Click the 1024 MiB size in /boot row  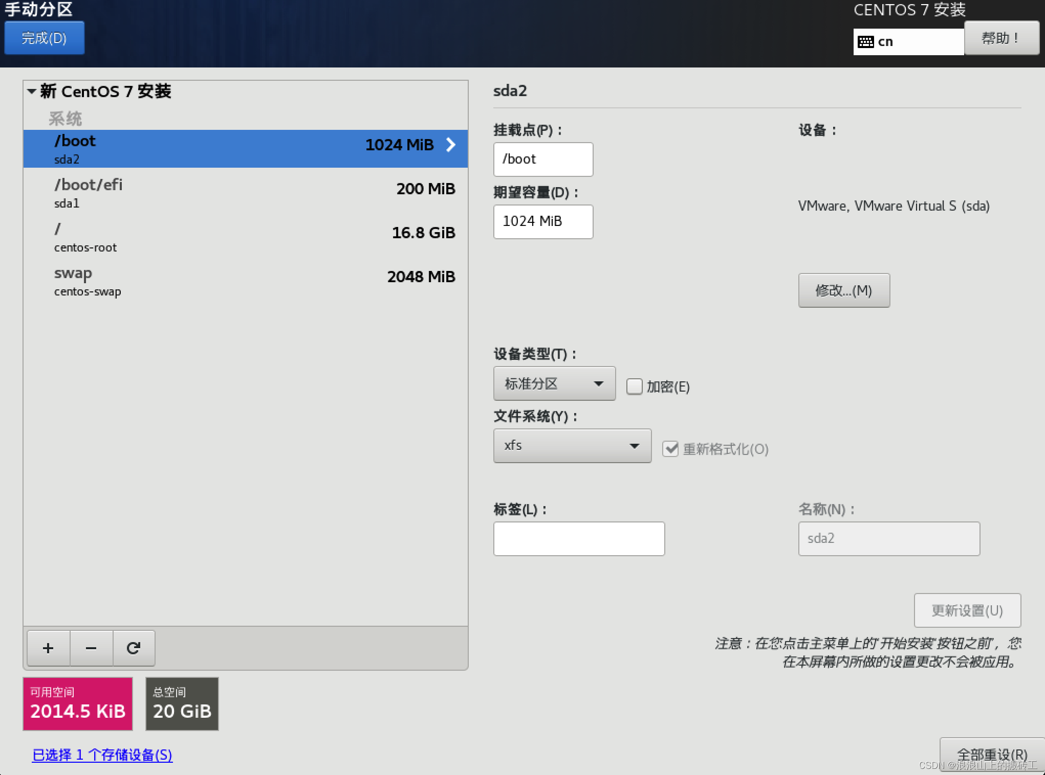[x=399, y=145]
